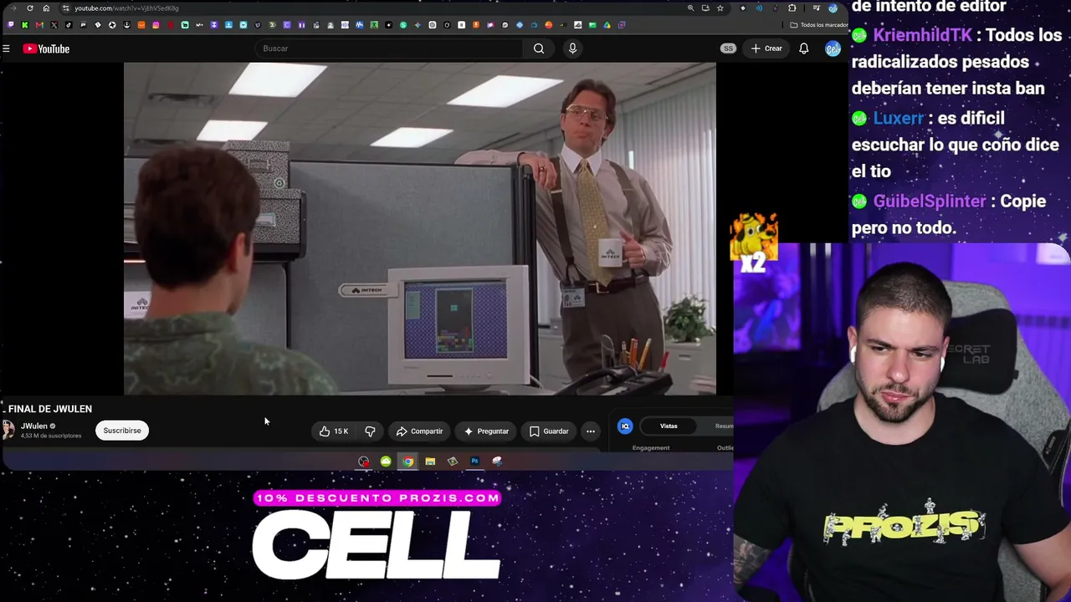Bookmark this page with the star icon
This screenshot has height=602, width=1071.
720,8
